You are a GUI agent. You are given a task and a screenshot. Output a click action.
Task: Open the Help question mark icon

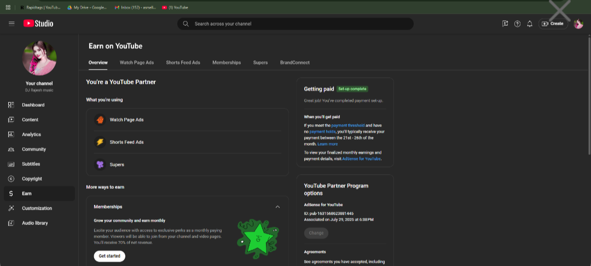click(x=517, y=24)
